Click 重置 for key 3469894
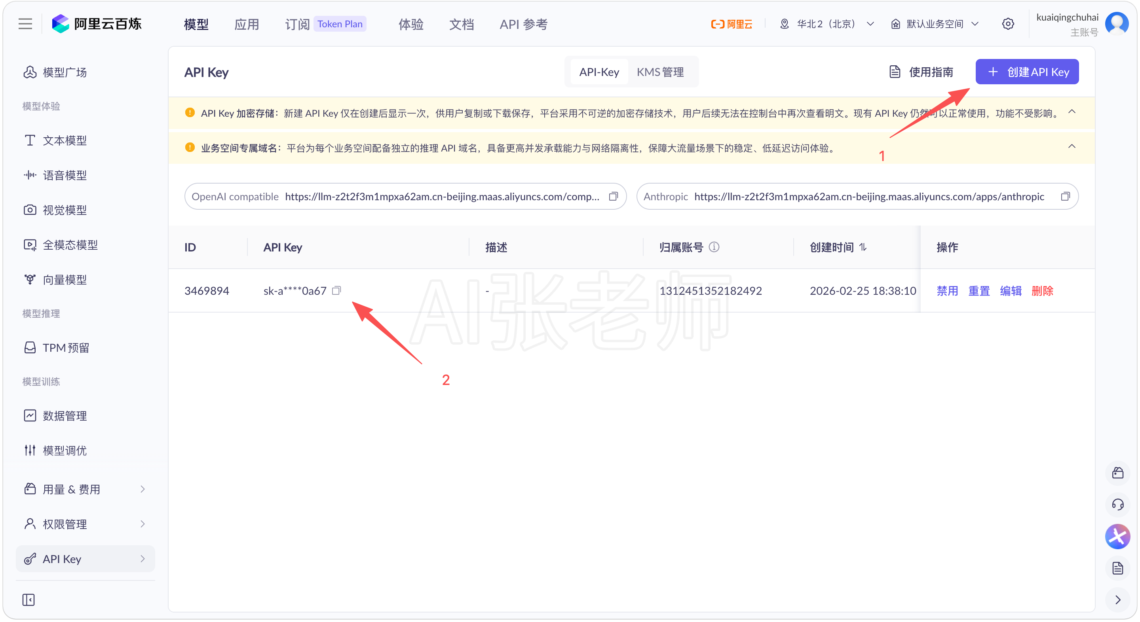1140x622 pixels. coord(979,291)
